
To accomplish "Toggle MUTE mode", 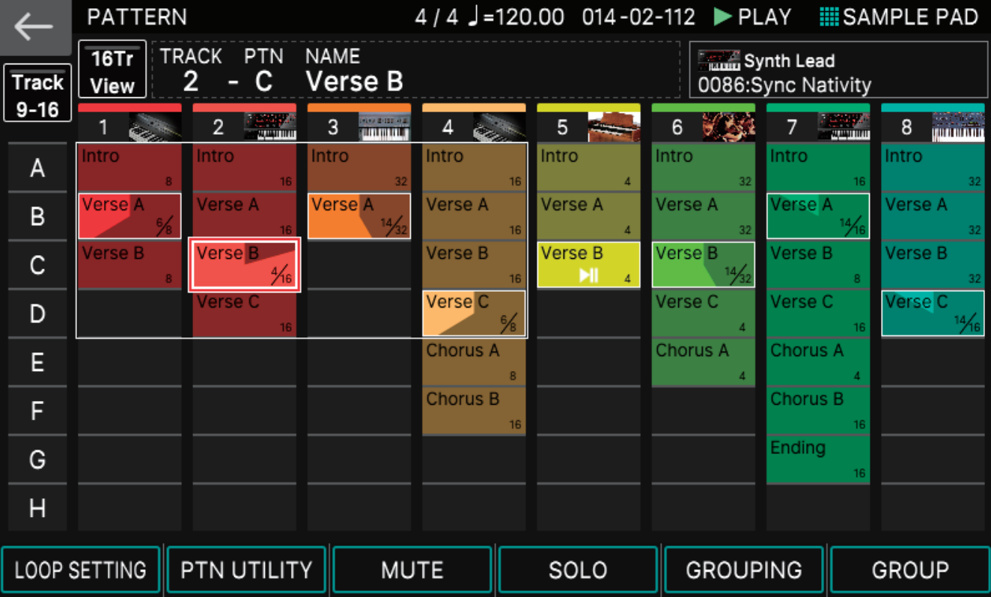I will (412, 570).
